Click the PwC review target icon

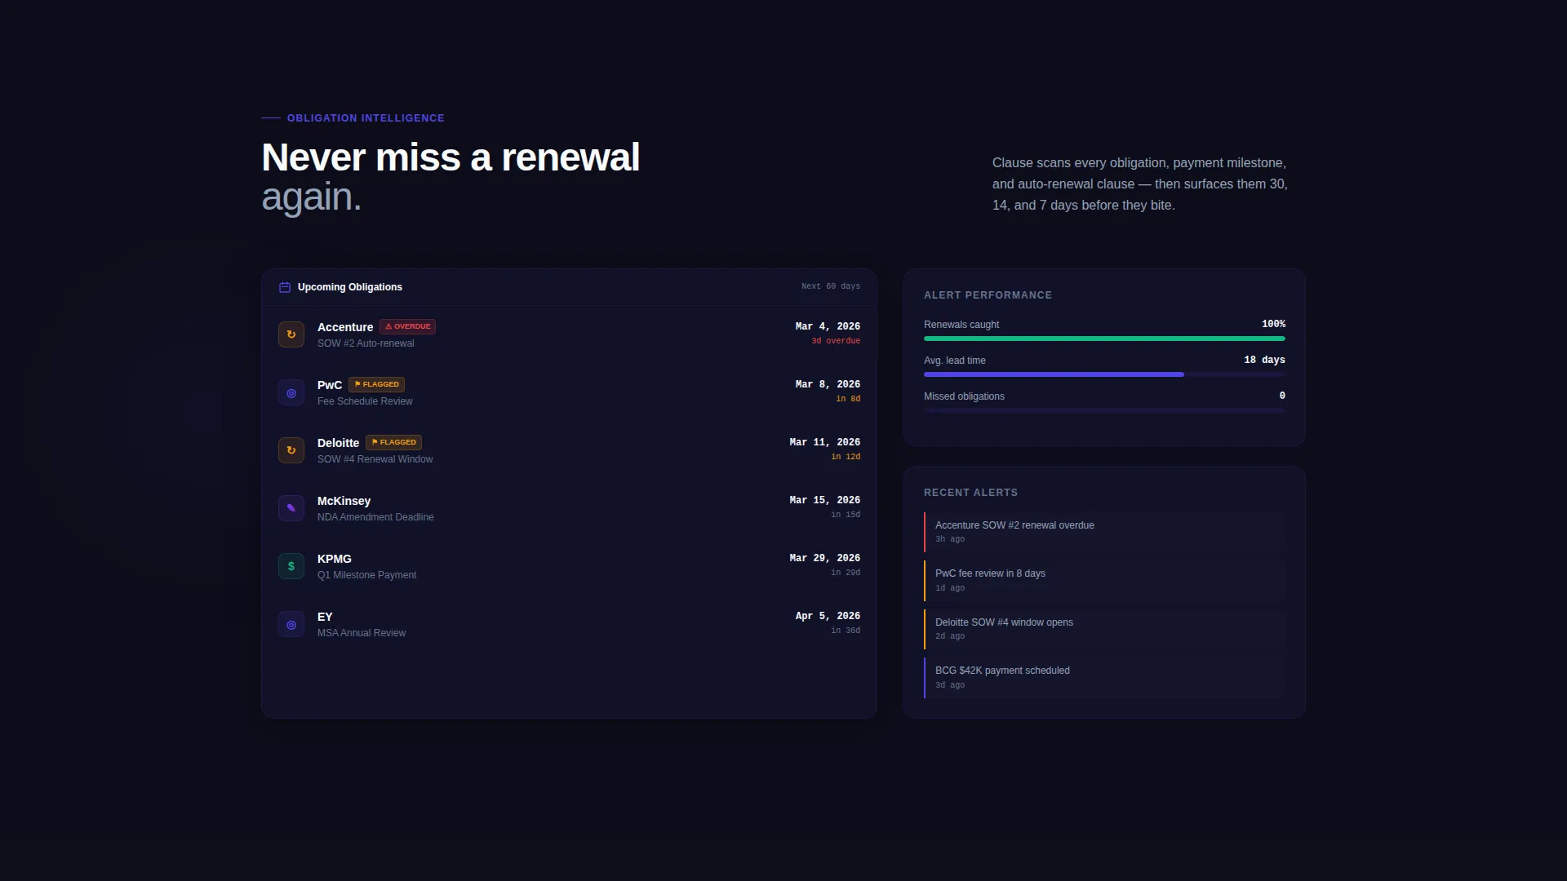tap(291, 393)
